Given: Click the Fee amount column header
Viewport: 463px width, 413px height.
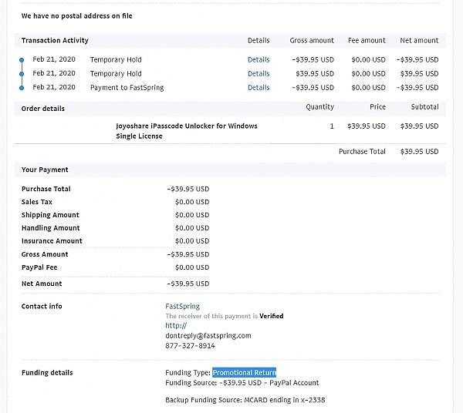Looking at the screenshot, I should [x=367, y=40].
